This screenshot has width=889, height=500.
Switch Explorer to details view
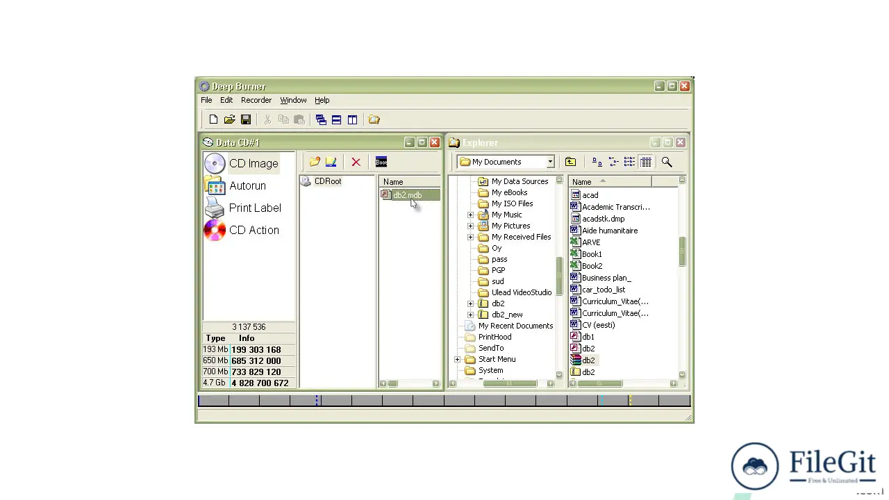point(646,162)
